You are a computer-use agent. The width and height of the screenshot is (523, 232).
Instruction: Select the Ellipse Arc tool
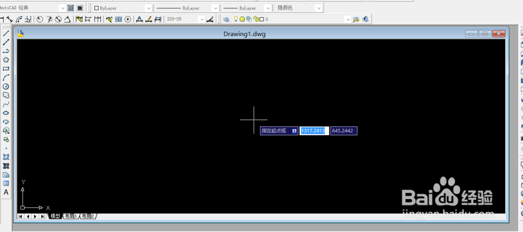[6, 122]
